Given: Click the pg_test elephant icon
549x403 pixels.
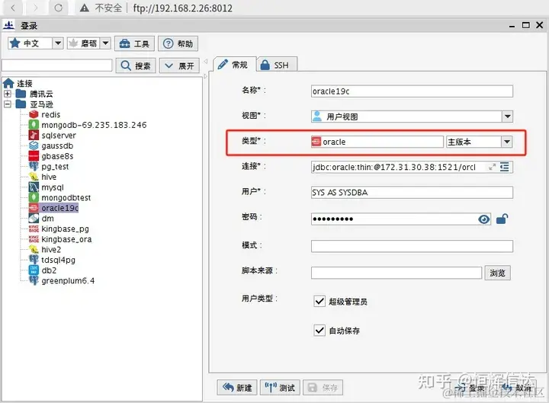Looking at the screenshot, I should 34,166.
